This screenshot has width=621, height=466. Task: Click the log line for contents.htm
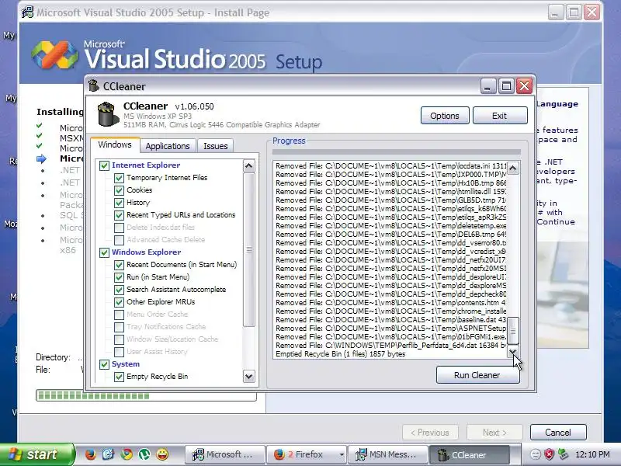390,303
